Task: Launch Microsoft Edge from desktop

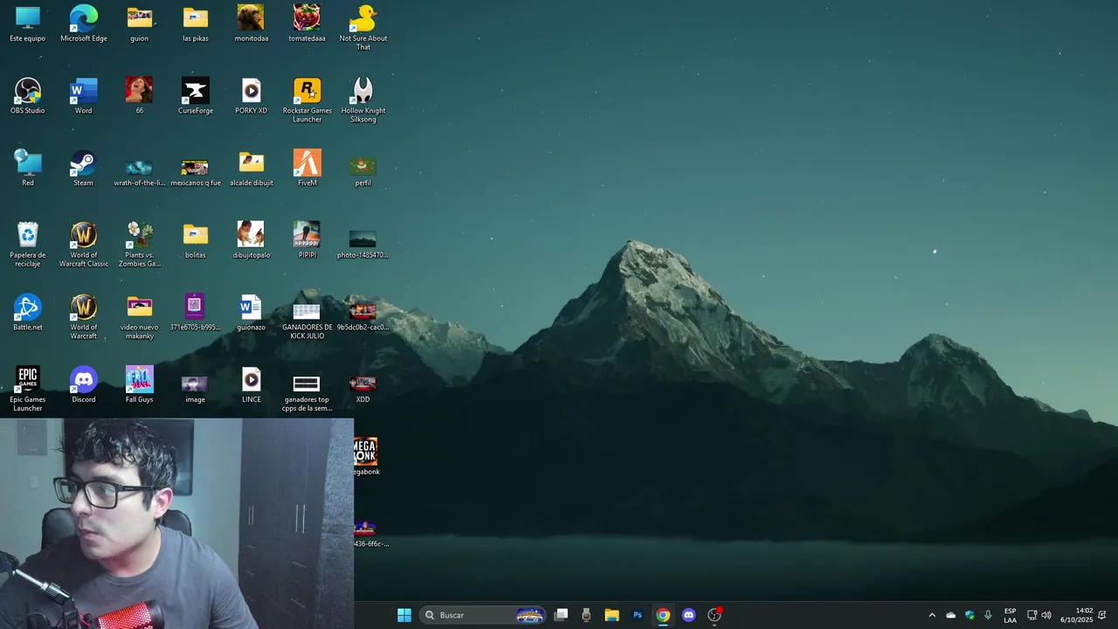Action: pyautogui.click(x=84, y=24)
